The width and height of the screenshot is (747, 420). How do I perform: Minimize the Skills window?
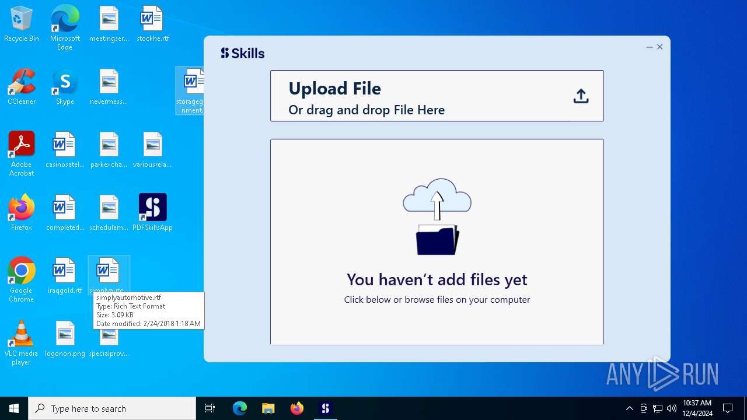[650, 47]
